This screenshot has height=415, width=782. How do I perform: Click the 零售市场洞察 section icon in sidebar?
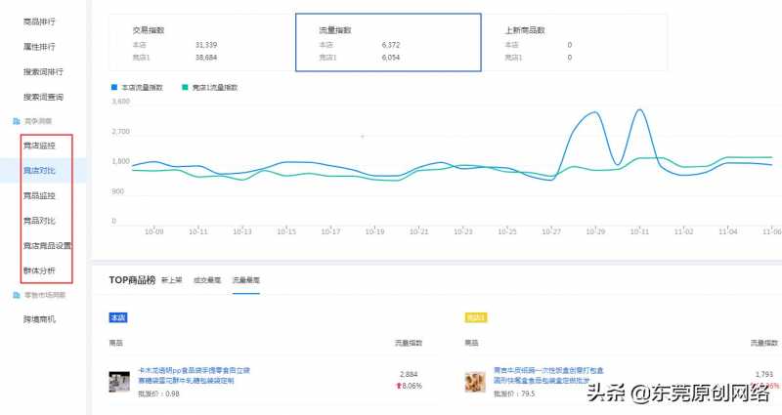pyautogui.click(x=17, y=295)
